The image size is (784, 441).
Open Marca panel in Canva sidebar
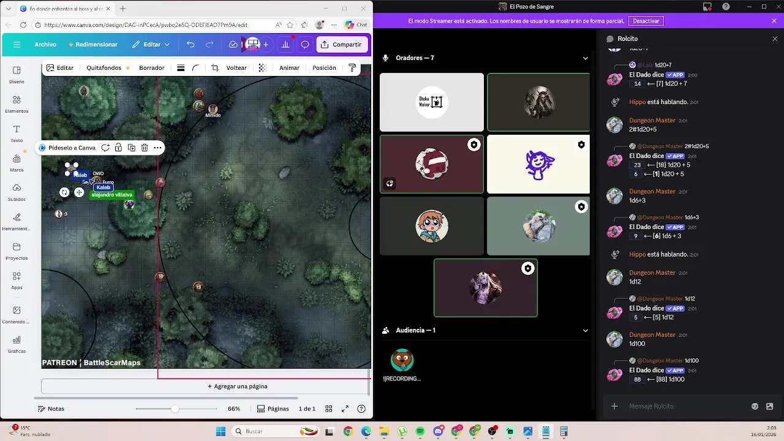tap(17, 163)
